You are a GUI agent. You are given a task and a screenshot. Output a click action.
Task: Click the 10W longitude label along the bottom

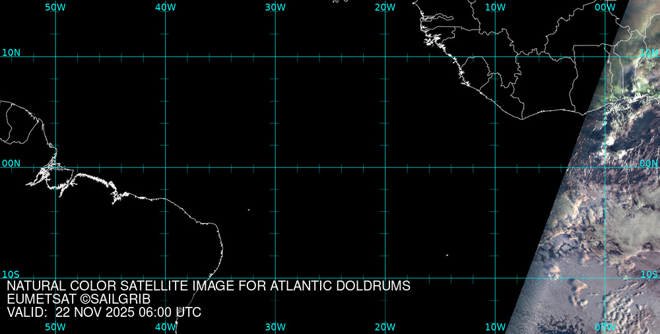pos(495,327)
